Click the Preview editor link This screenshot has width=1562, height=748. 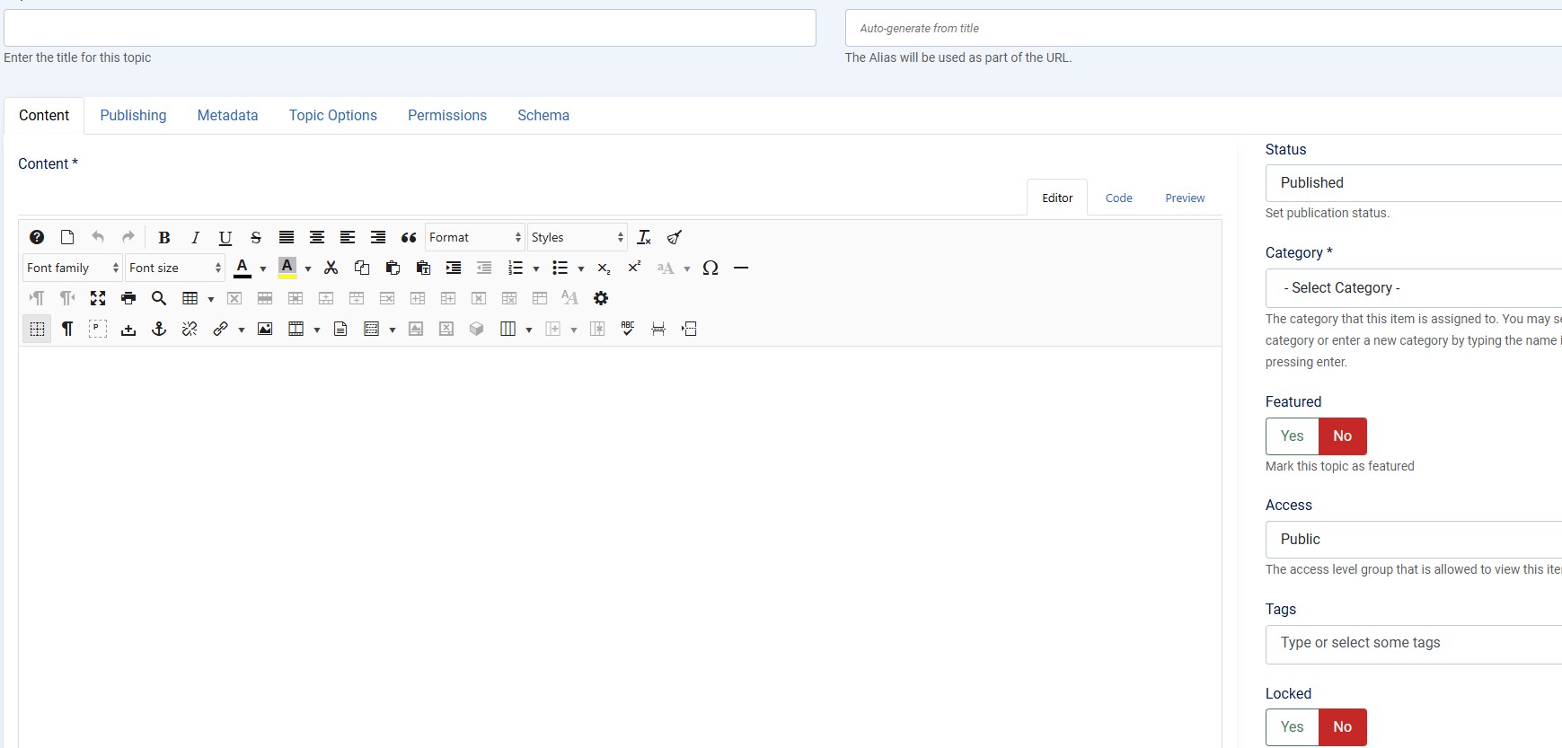(1185, 198)
